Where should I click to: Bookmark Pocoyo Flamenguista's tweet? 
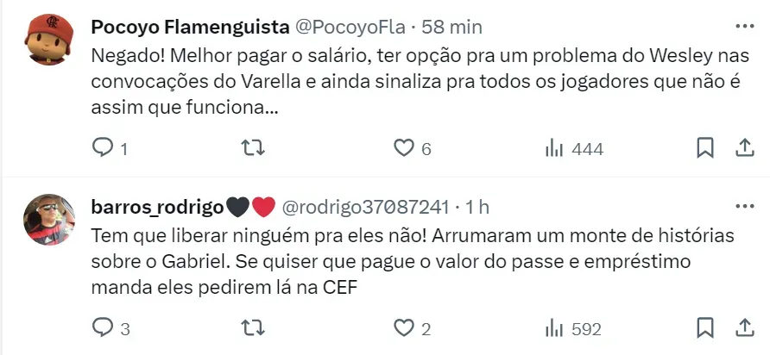click(x=705, y=148)
